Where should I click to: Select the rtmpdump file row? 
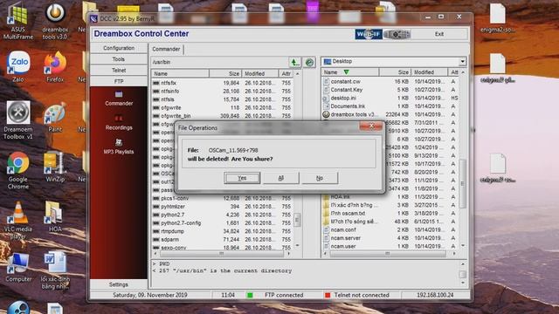click(x=223, y=231)
